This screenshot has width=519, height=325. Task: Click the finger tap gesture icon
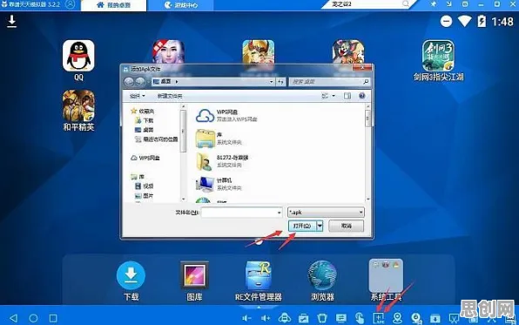click(x=360, y=318)
